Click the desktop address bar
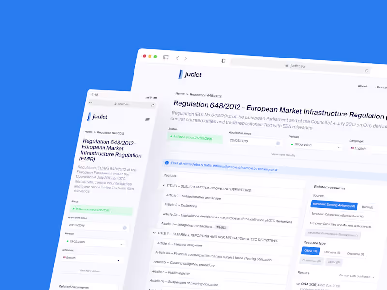 tap(298, 66)
